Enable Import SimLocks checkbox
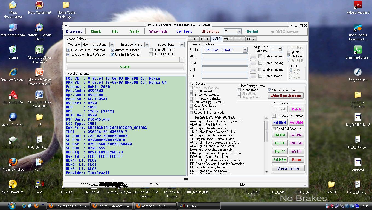 151,50
